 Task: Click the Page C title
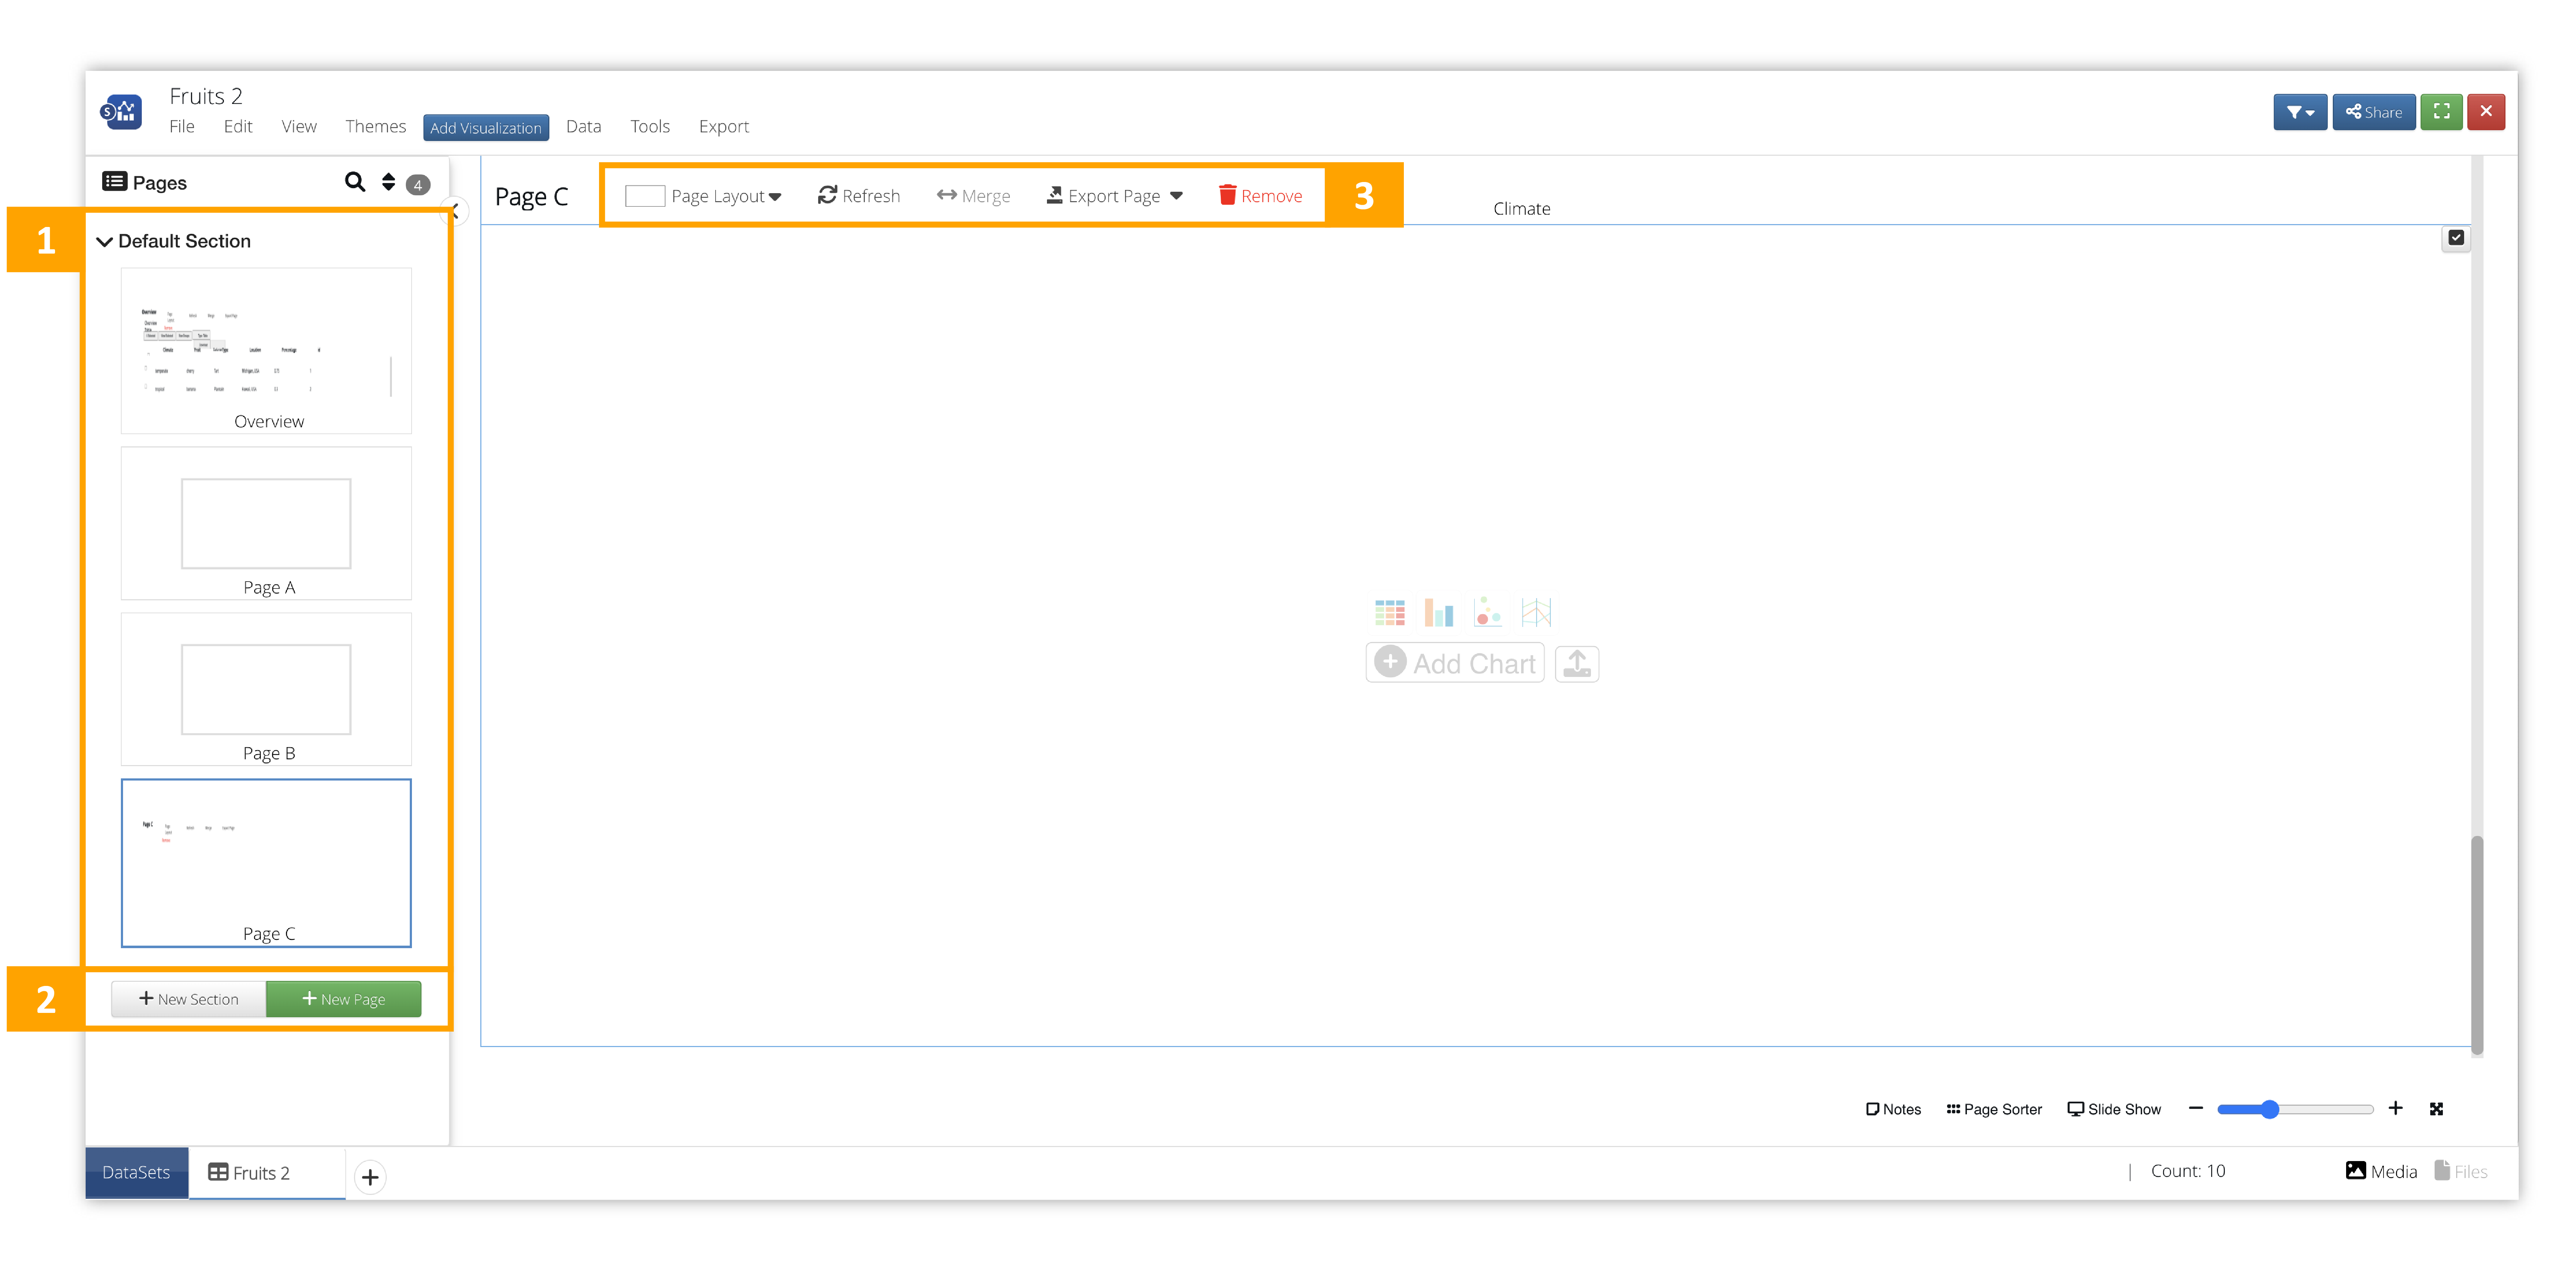(x=532, y=197)
